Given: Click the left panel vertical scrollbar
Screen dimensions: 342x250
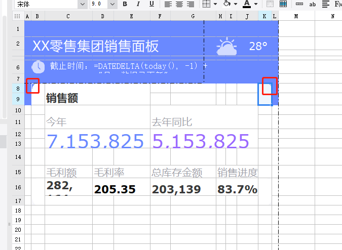Looking at the screenshot, I should coord(5,66).
